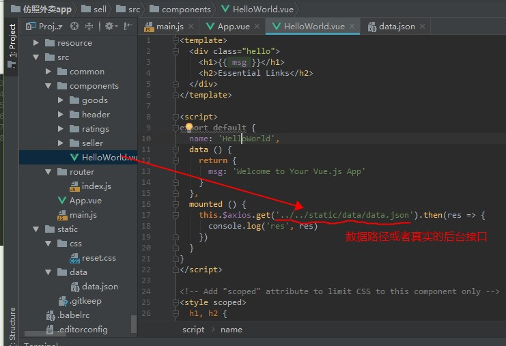506x346 pixels.
Task: Expand the common folder
Action: click(x=48, y=72)
